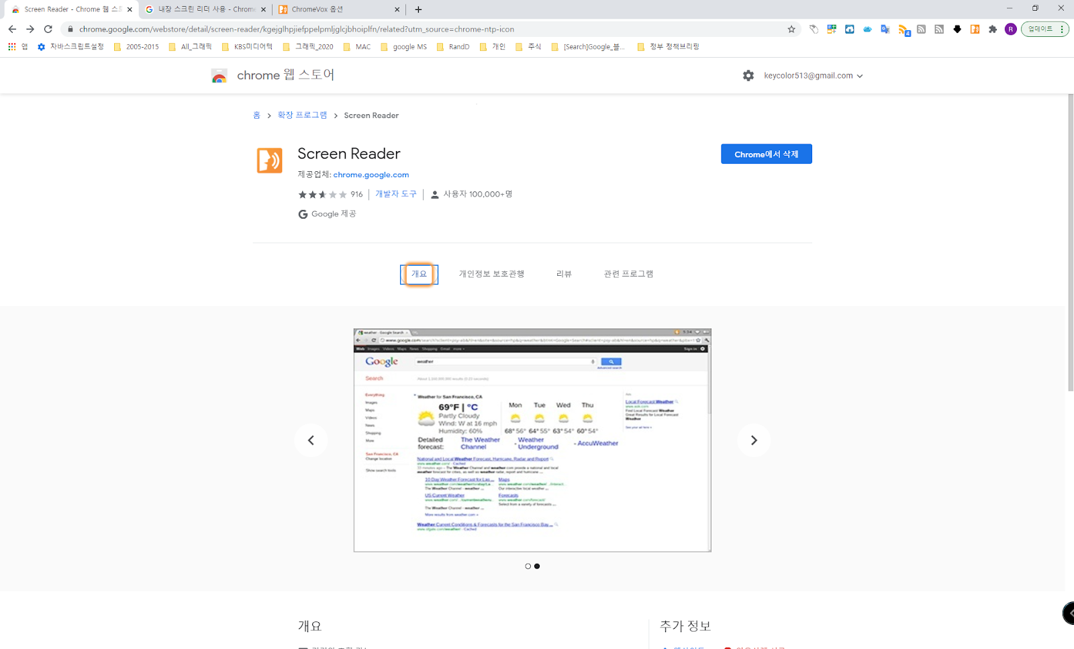
Task: Click the chrome 웹 스토어 title text
Action: click(x=286, y=75)
